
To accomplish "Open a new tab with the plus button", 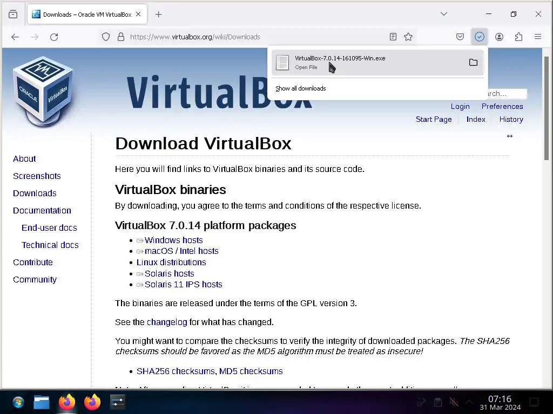I will pos(159,15).
